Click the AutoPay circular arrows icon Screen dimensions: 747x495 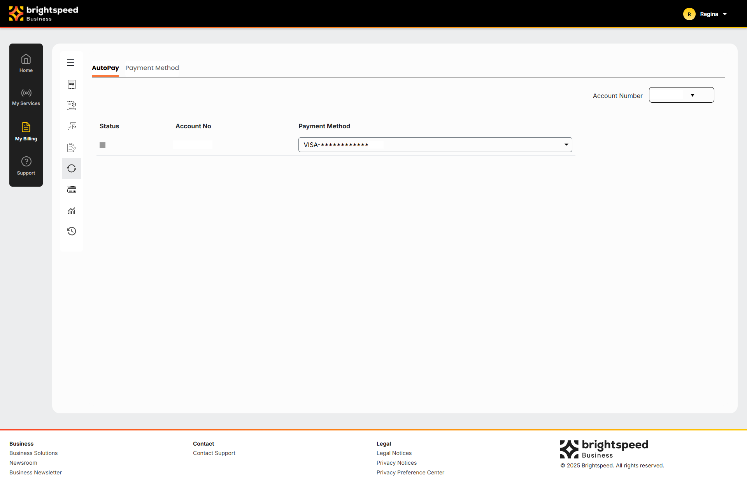click(x=72, y=168)
